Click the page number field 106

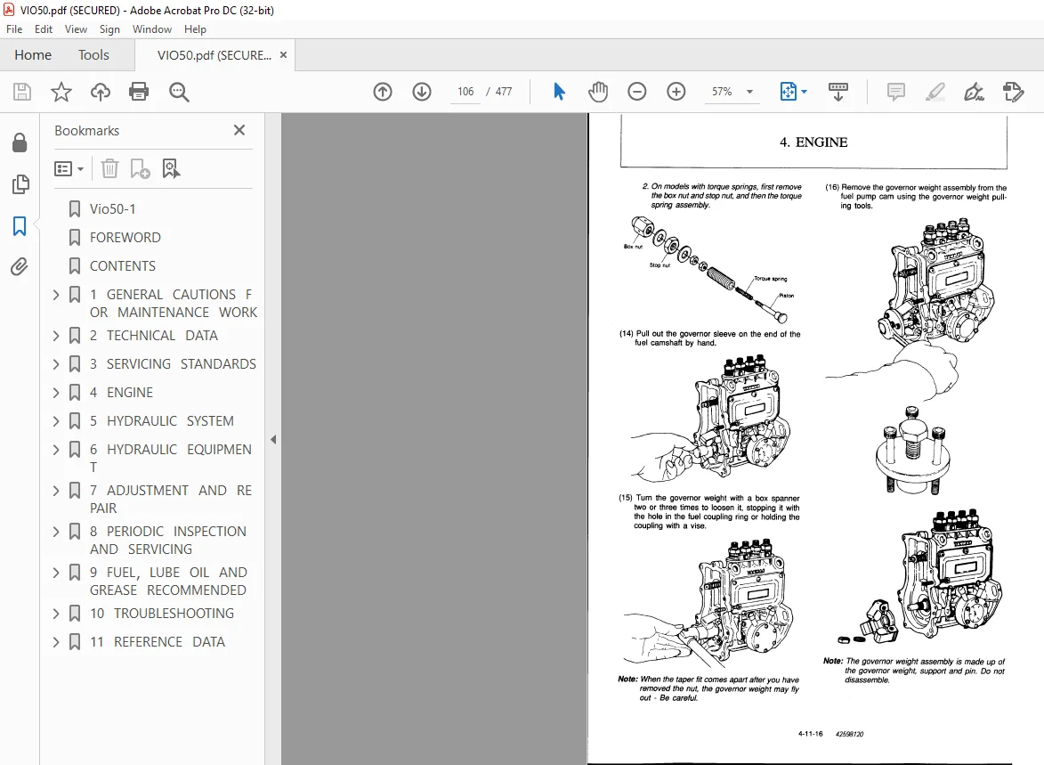(x=465, y=92)
